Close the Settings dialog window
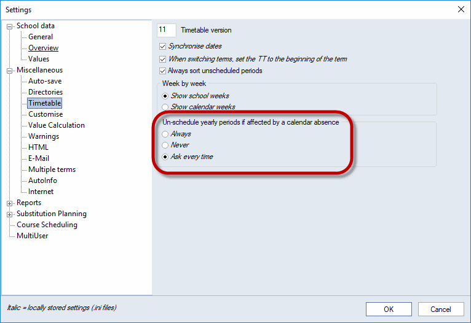The image size is (471, 323). pyautogui.click(x=461, y=9)
